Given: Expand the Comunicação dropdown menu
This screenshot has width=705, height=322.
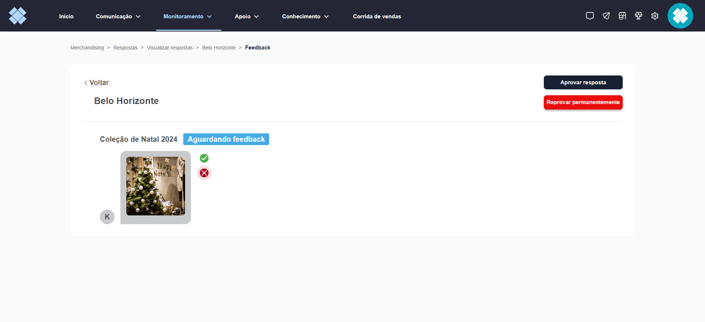Looking at the screenshot, I should 118,16.
